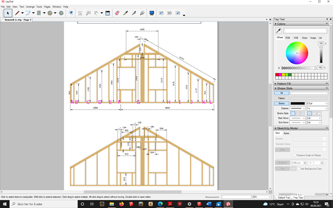The height and width of the screenshot is (208, 333).
Task: Tick Use Background Color checkbox
Action: [x=298, y=169]
